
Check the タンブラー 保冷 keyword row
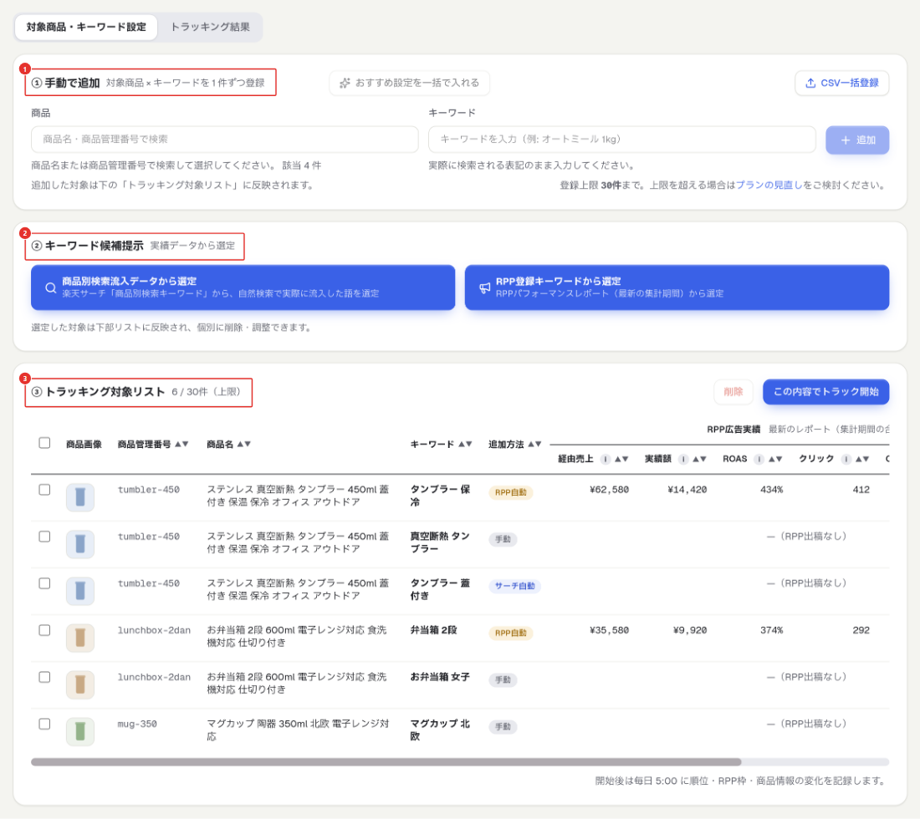[x=44, y=490]
